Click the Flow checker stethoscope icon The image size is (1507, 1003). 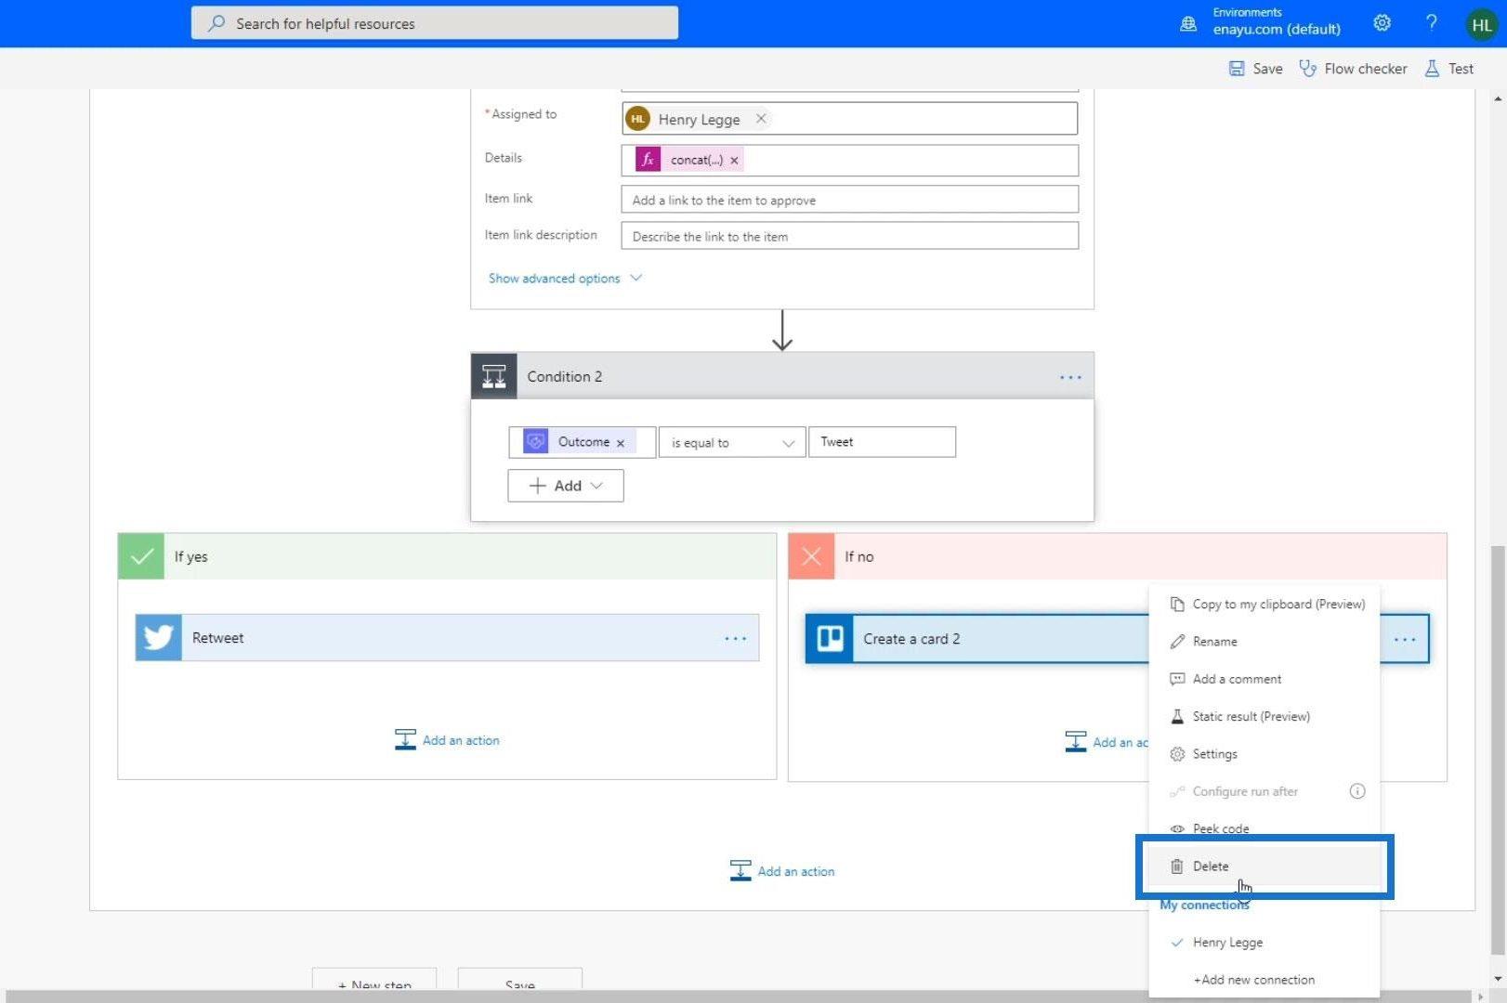1308,69
